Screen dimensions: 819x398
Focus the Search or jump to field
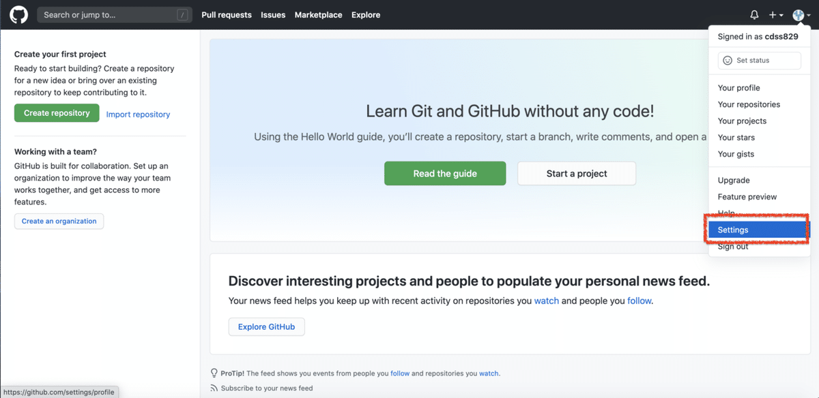point(114,14)
